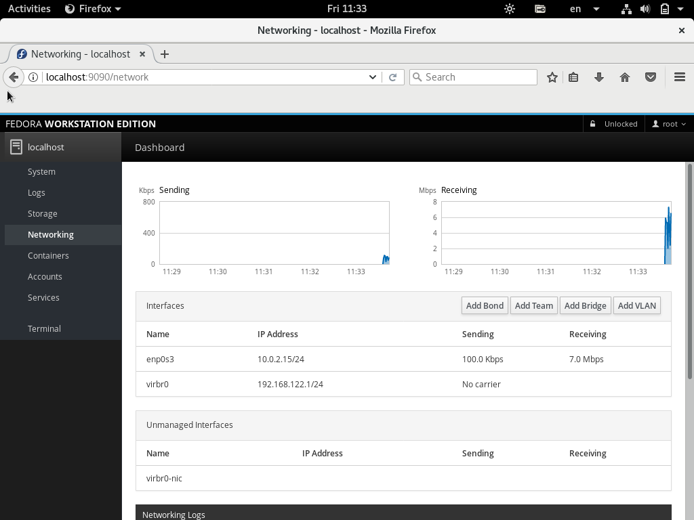
Task: Click the page vertical scrollbar
Action: click(x=689, y=271)
